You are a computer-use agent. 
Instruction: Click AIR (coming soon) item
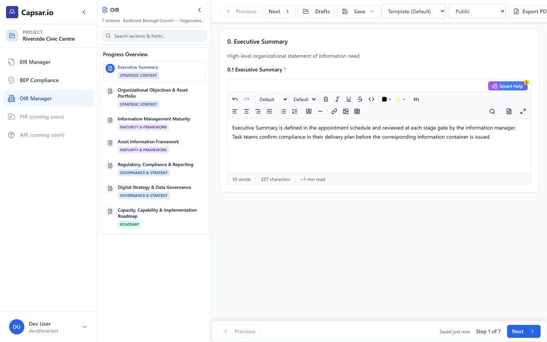[48, 135]
